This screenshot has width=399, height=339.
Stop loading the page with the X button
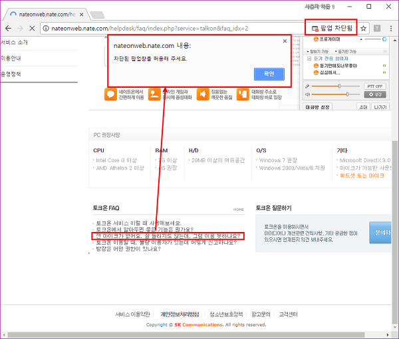[32, 28]
